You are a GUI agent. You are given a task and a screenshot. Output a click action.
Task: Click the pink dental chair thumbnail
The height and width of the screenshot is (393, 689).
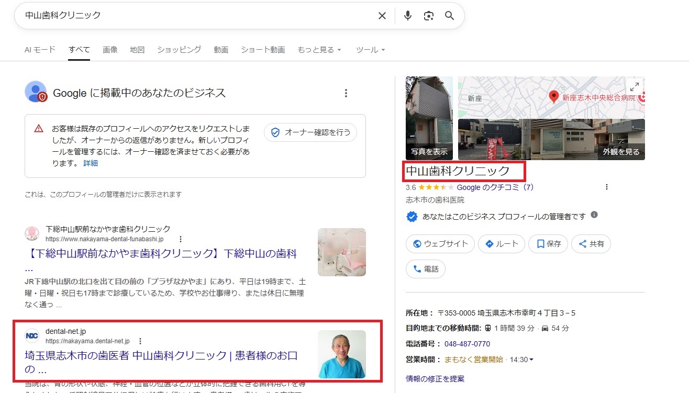[342, 252]
